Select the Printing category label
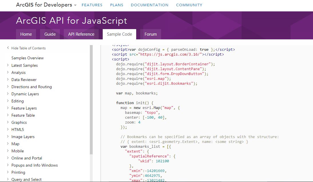 18,172
